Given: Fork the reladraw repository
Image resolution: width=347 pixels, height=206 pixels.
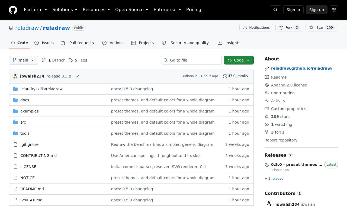Looking at the screenshot, I should coord(289,28).
